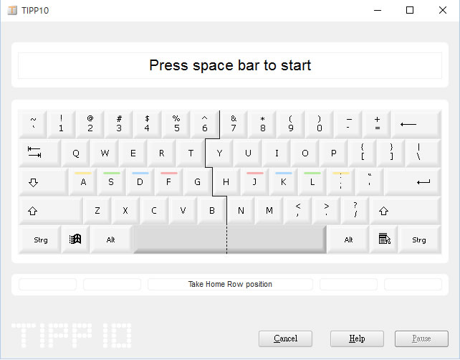Click the Q key
Viewport: 460px width, 360px height.
click(x=76, y=153)
